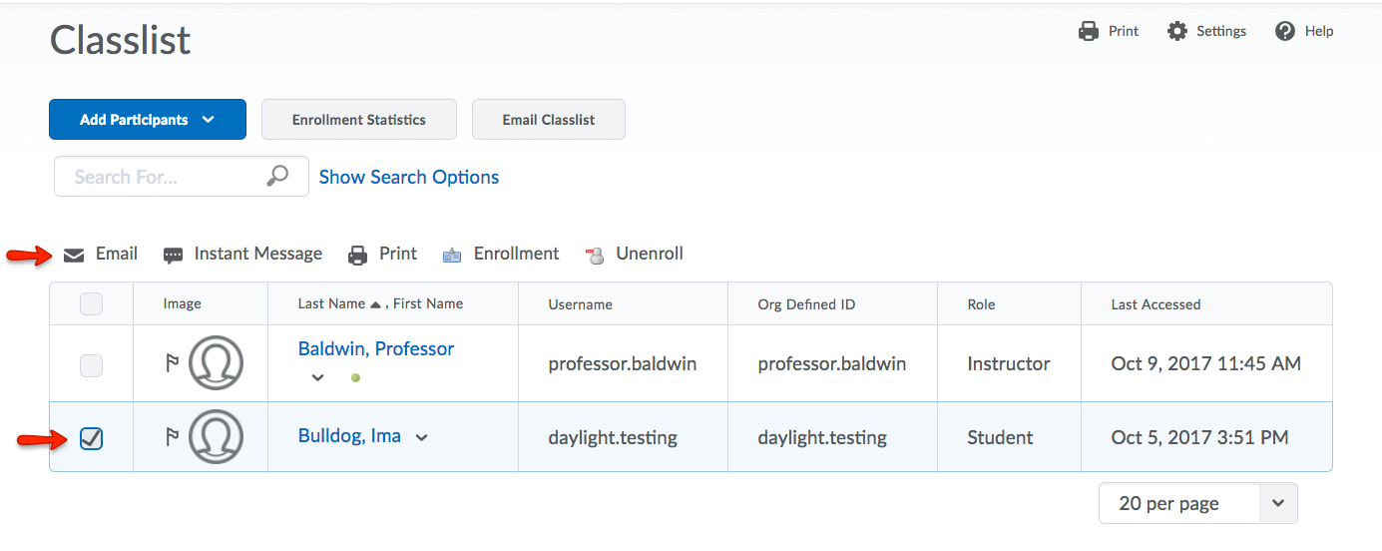The width and height of the screenshot is (1382, 551).
Task: Open Help question mark icon
Action: [1285, 31]
